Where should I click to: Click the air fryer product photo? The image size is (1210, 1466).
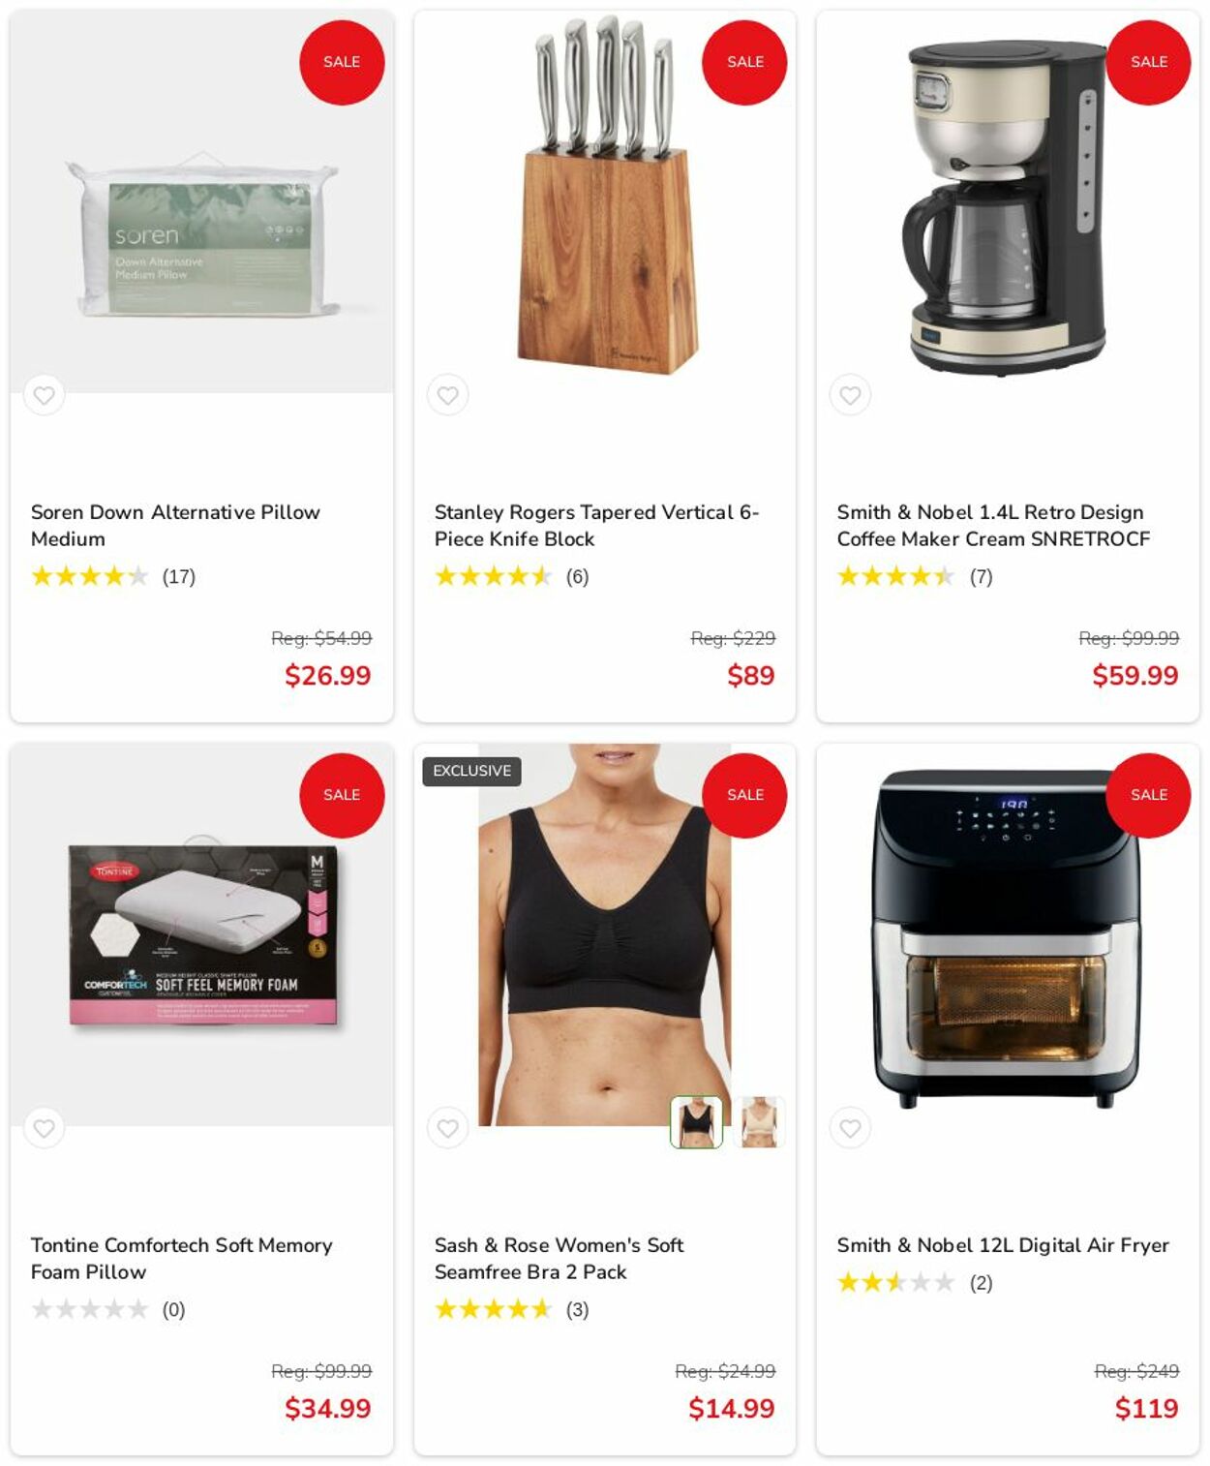coord(1007,935)
